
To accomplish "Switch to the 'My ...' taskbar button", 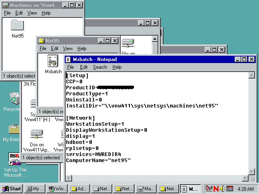I will click(x=34, y=189).
